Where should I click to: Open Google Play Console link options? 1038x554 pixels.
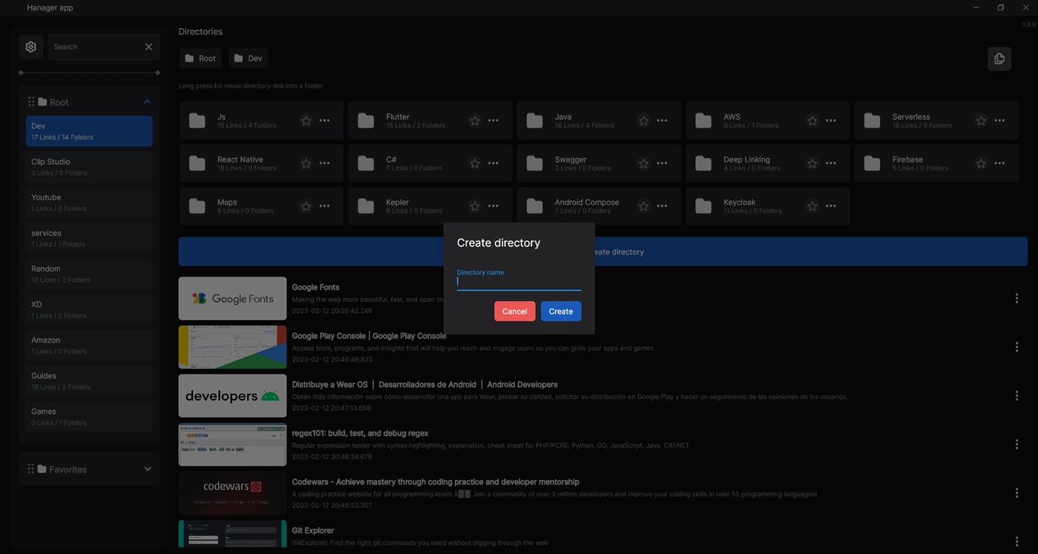(x=1016, y=347)
